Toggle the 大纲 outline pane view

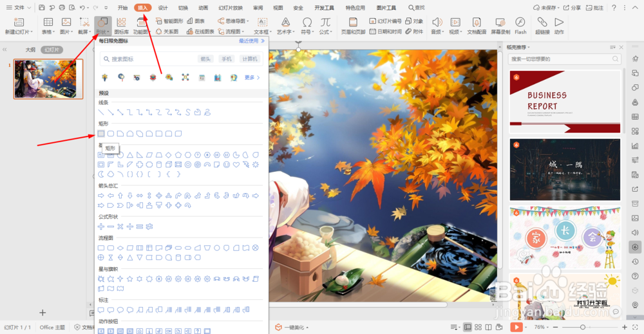click(x=30, y=50)
